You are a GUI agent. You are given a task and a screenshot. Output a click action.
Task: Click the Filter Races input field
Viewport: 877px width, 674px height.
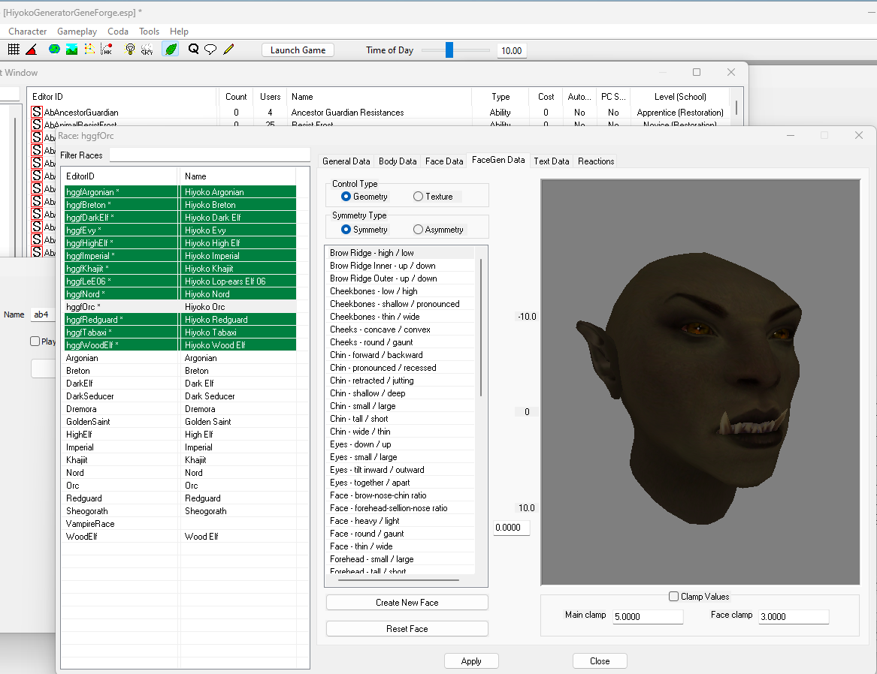pos(210,155)
